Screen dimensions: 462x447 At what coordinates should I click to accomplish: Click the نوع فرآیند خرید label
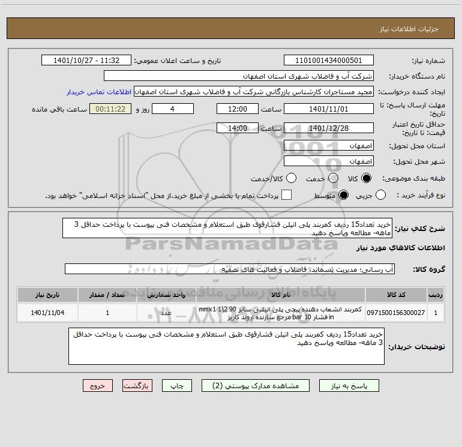[x=421, y=195]
